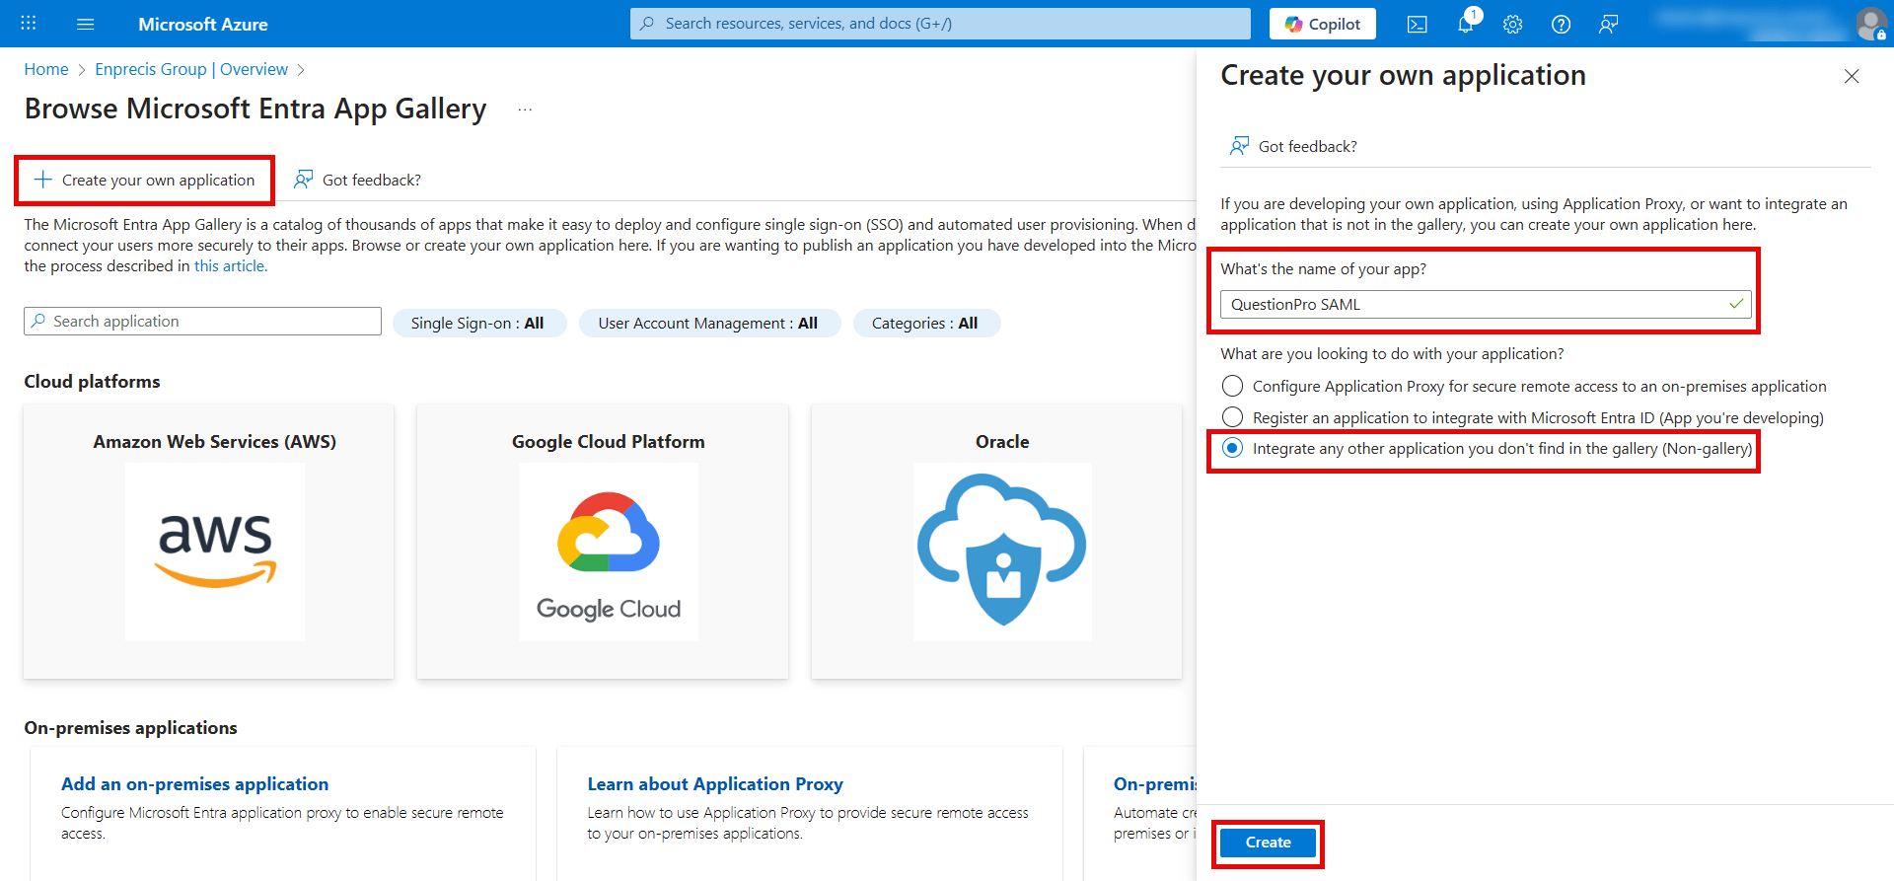Open the Categories filter
Screen dimensions: 1894x881
pyautogui.click(x=926, y=323)
